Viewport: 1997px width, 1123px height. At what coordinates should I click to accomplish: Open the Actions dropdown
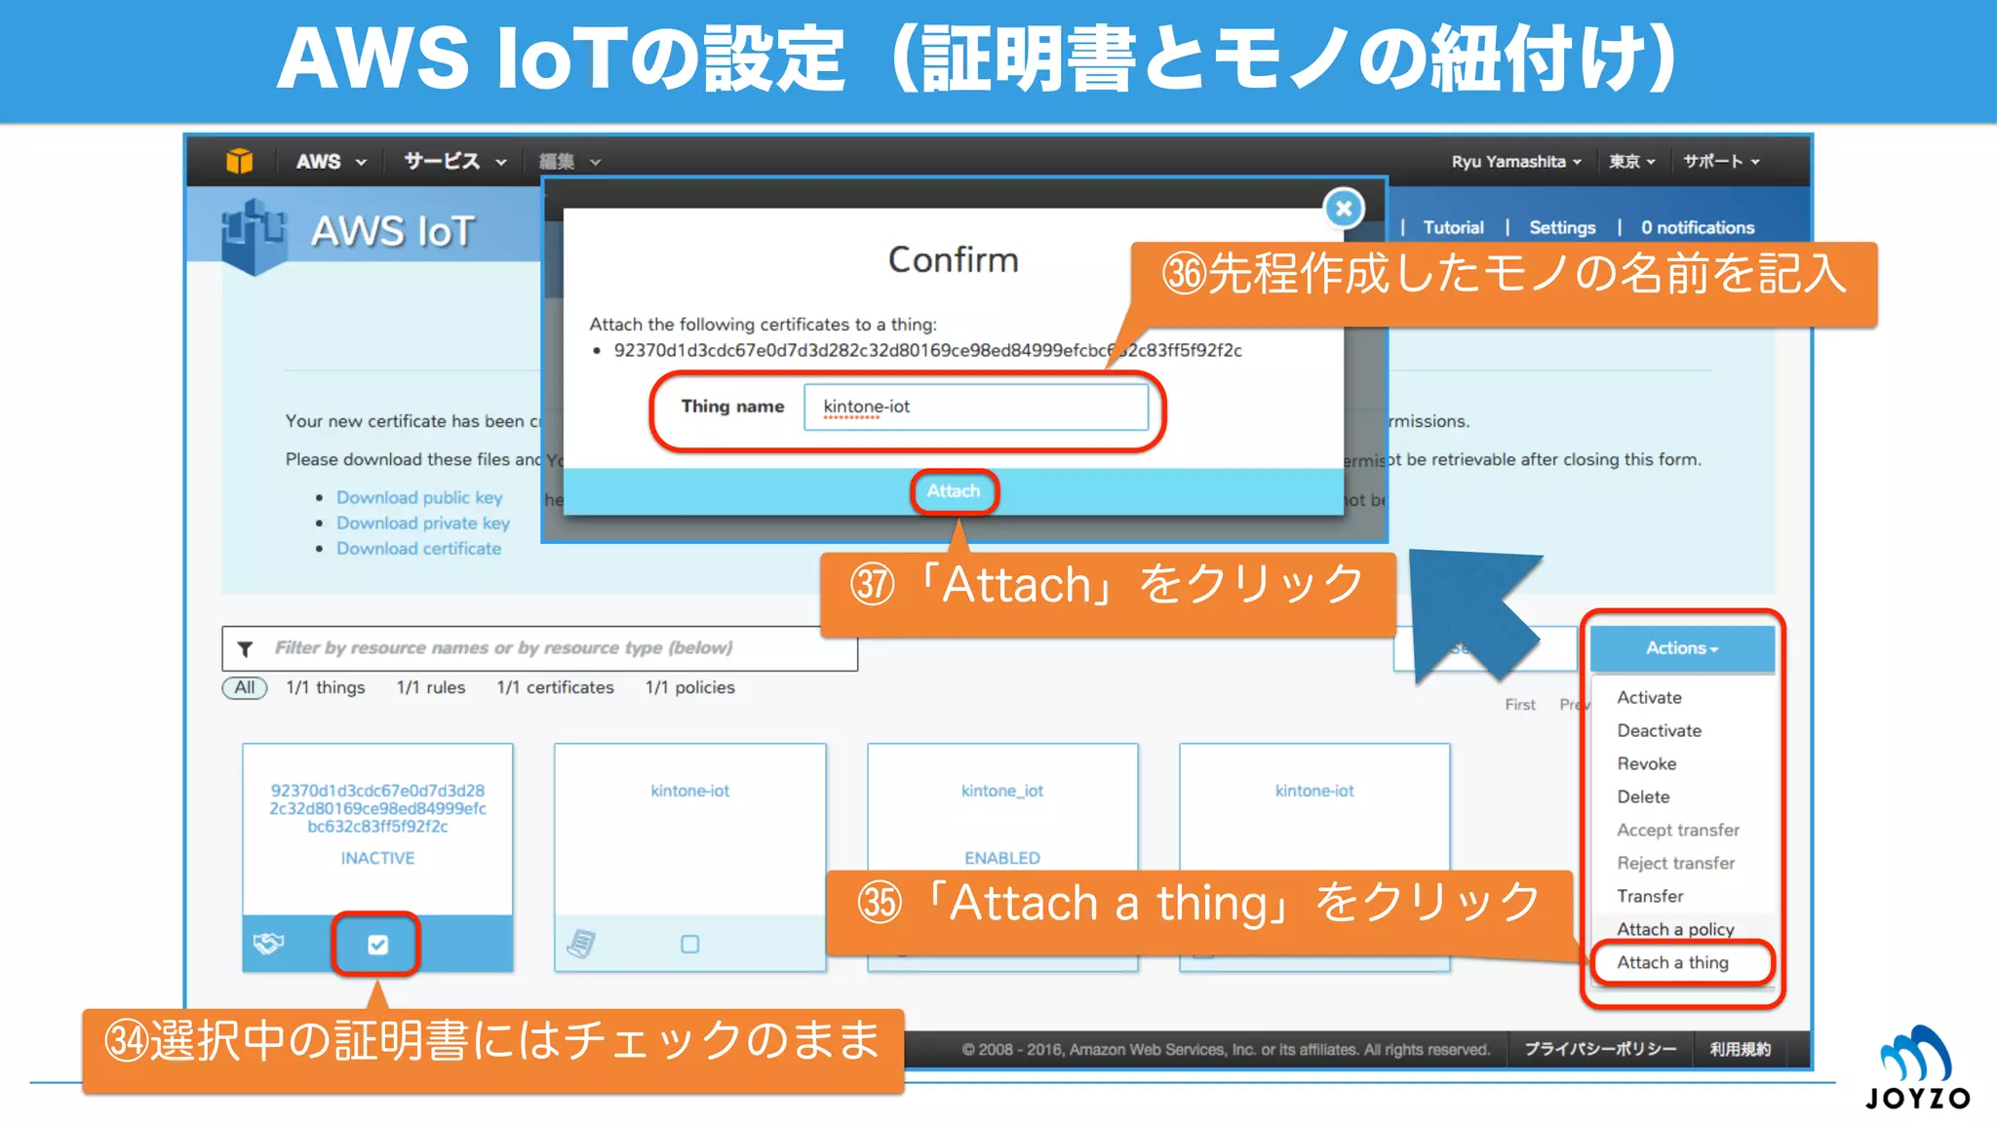tap(1682, 648)
